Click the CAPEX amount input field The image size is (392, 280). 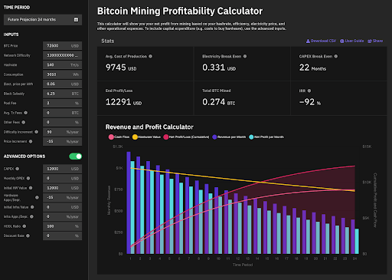tap(63, 169)
